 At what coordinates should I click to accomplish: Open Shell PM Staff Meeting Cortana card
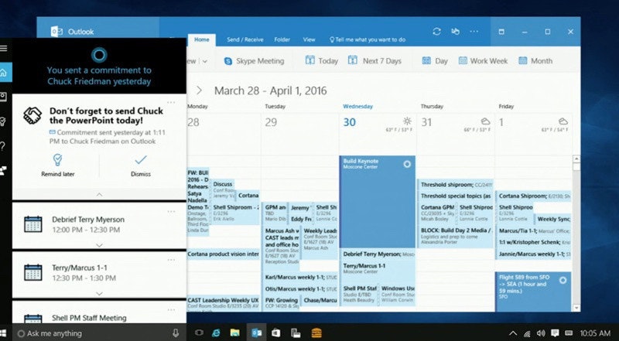point(99,312)
